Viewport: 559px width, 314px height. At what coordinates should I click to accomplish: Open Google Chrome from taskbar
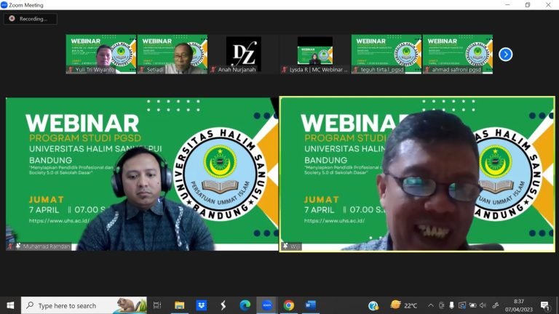pos(289,305)
